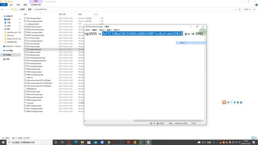Screen dimensions: 258x145
Task: Open the Documents shortcut in the Explorer sidebar
Action: click(8, 26)
